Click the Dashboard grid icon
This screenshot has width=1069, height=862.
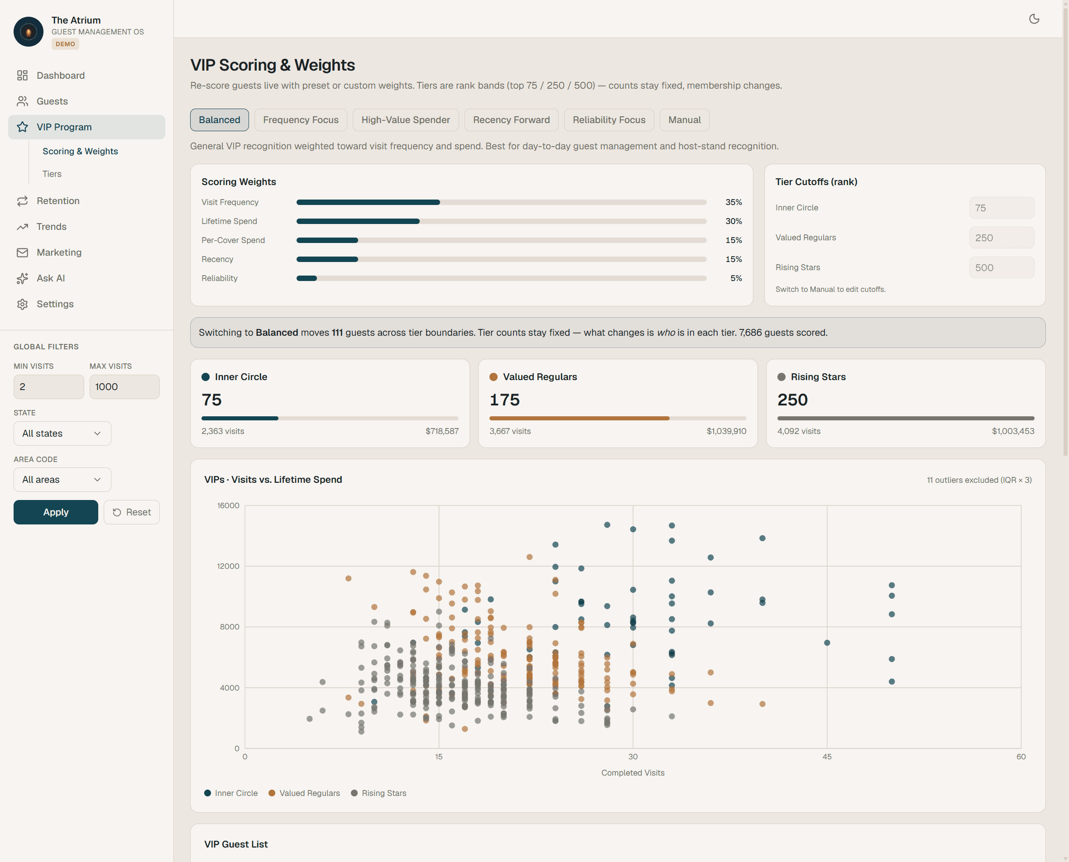(x=22, y=76)
